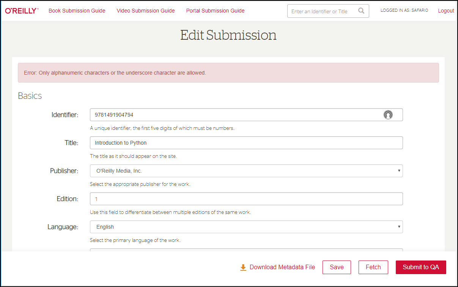The width and height of the screenshot is (458, 287).
Task: Click the 'Basics' section heading
Action: [x=30, y=96]
